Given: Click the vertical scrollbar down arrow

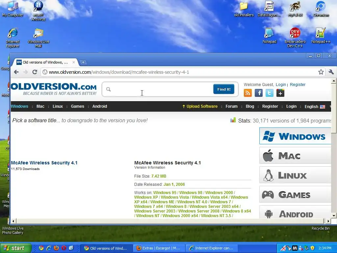Looking at the screenshot, I should 334,215.
